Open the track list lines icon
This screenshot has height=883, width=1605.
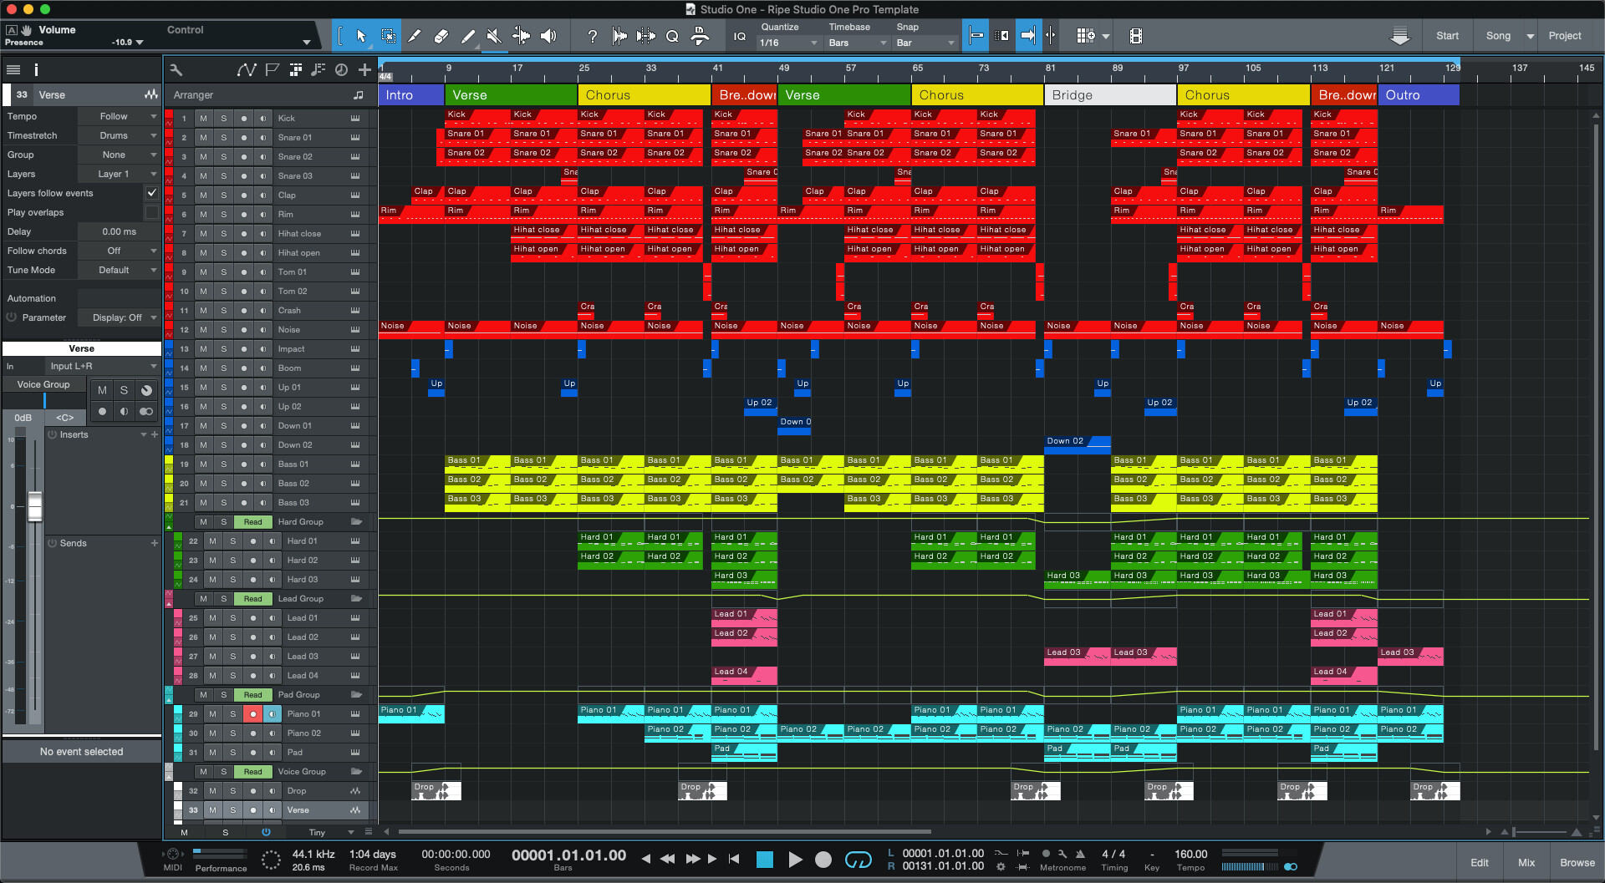click(x=13, y=70)
